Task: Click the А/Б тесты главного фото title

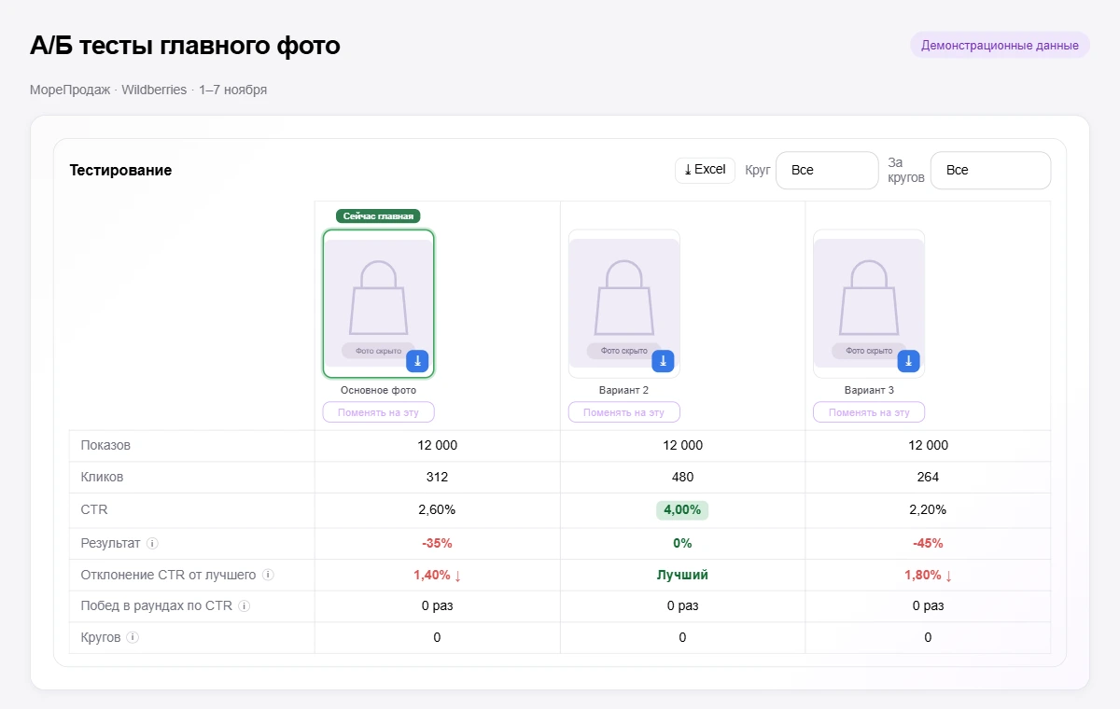Action: pos(185,45)
